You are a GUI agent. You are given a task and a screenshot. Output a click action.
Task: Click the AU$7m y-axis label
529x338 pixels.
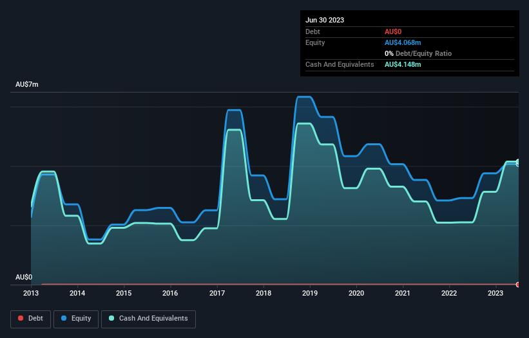(27, 84)
